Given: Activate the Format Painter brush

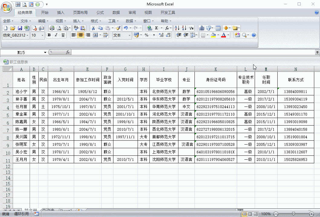Looking at the screenshot, I should tap(118, 28).
